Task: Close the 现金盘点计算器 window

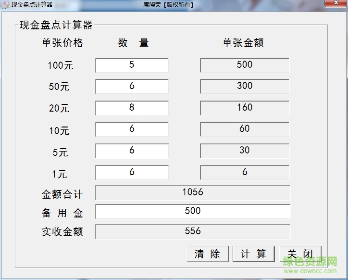Action: point(336,3)
